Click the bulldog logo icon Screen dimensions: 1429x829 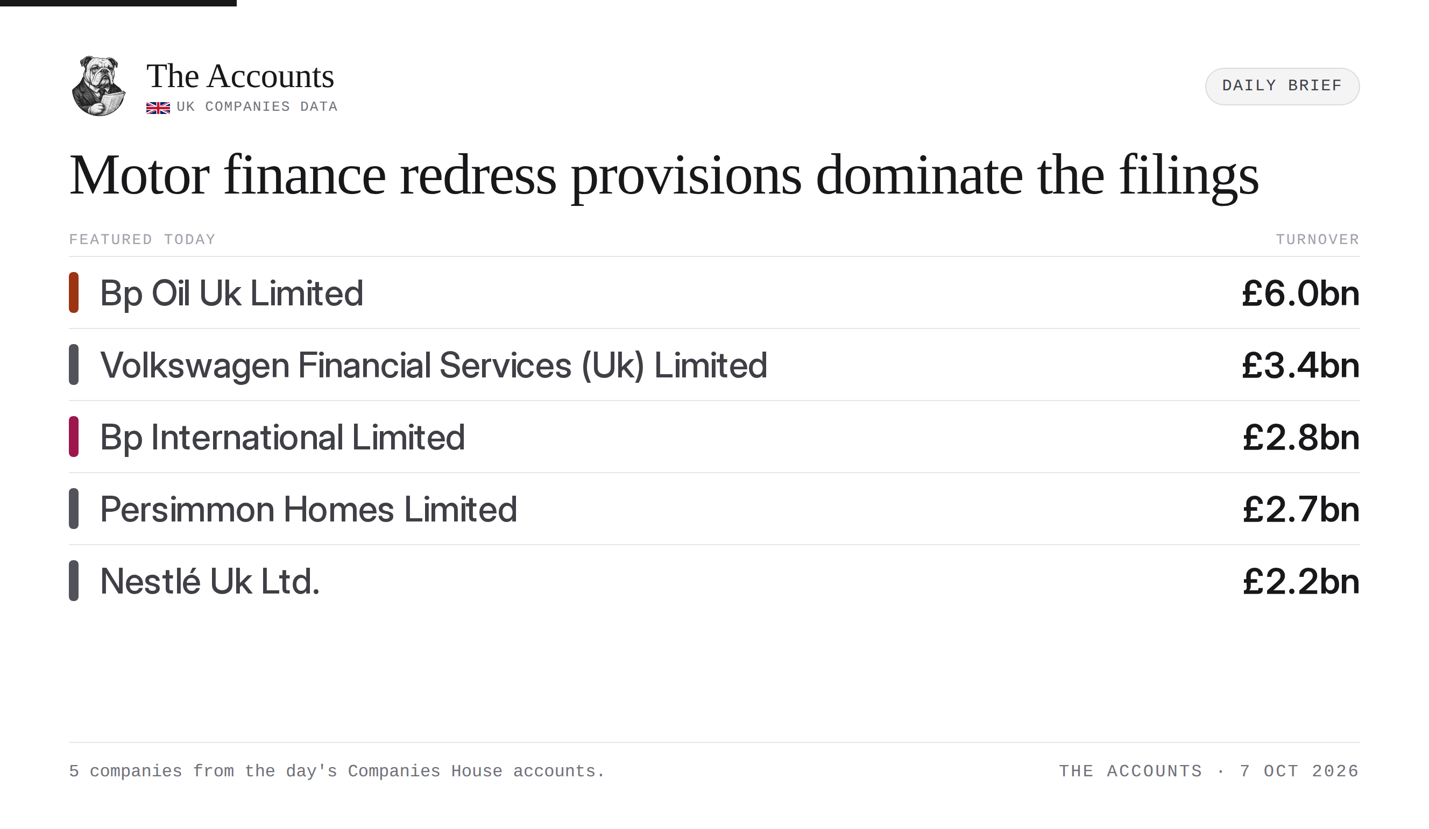coord(98,86)
